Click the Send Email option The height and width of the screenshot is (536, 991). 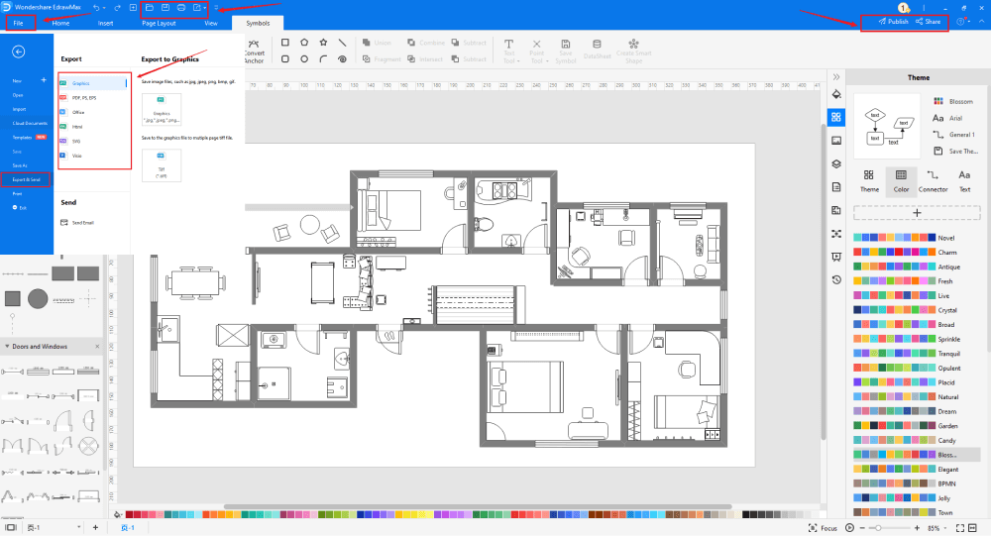point(77,223)
